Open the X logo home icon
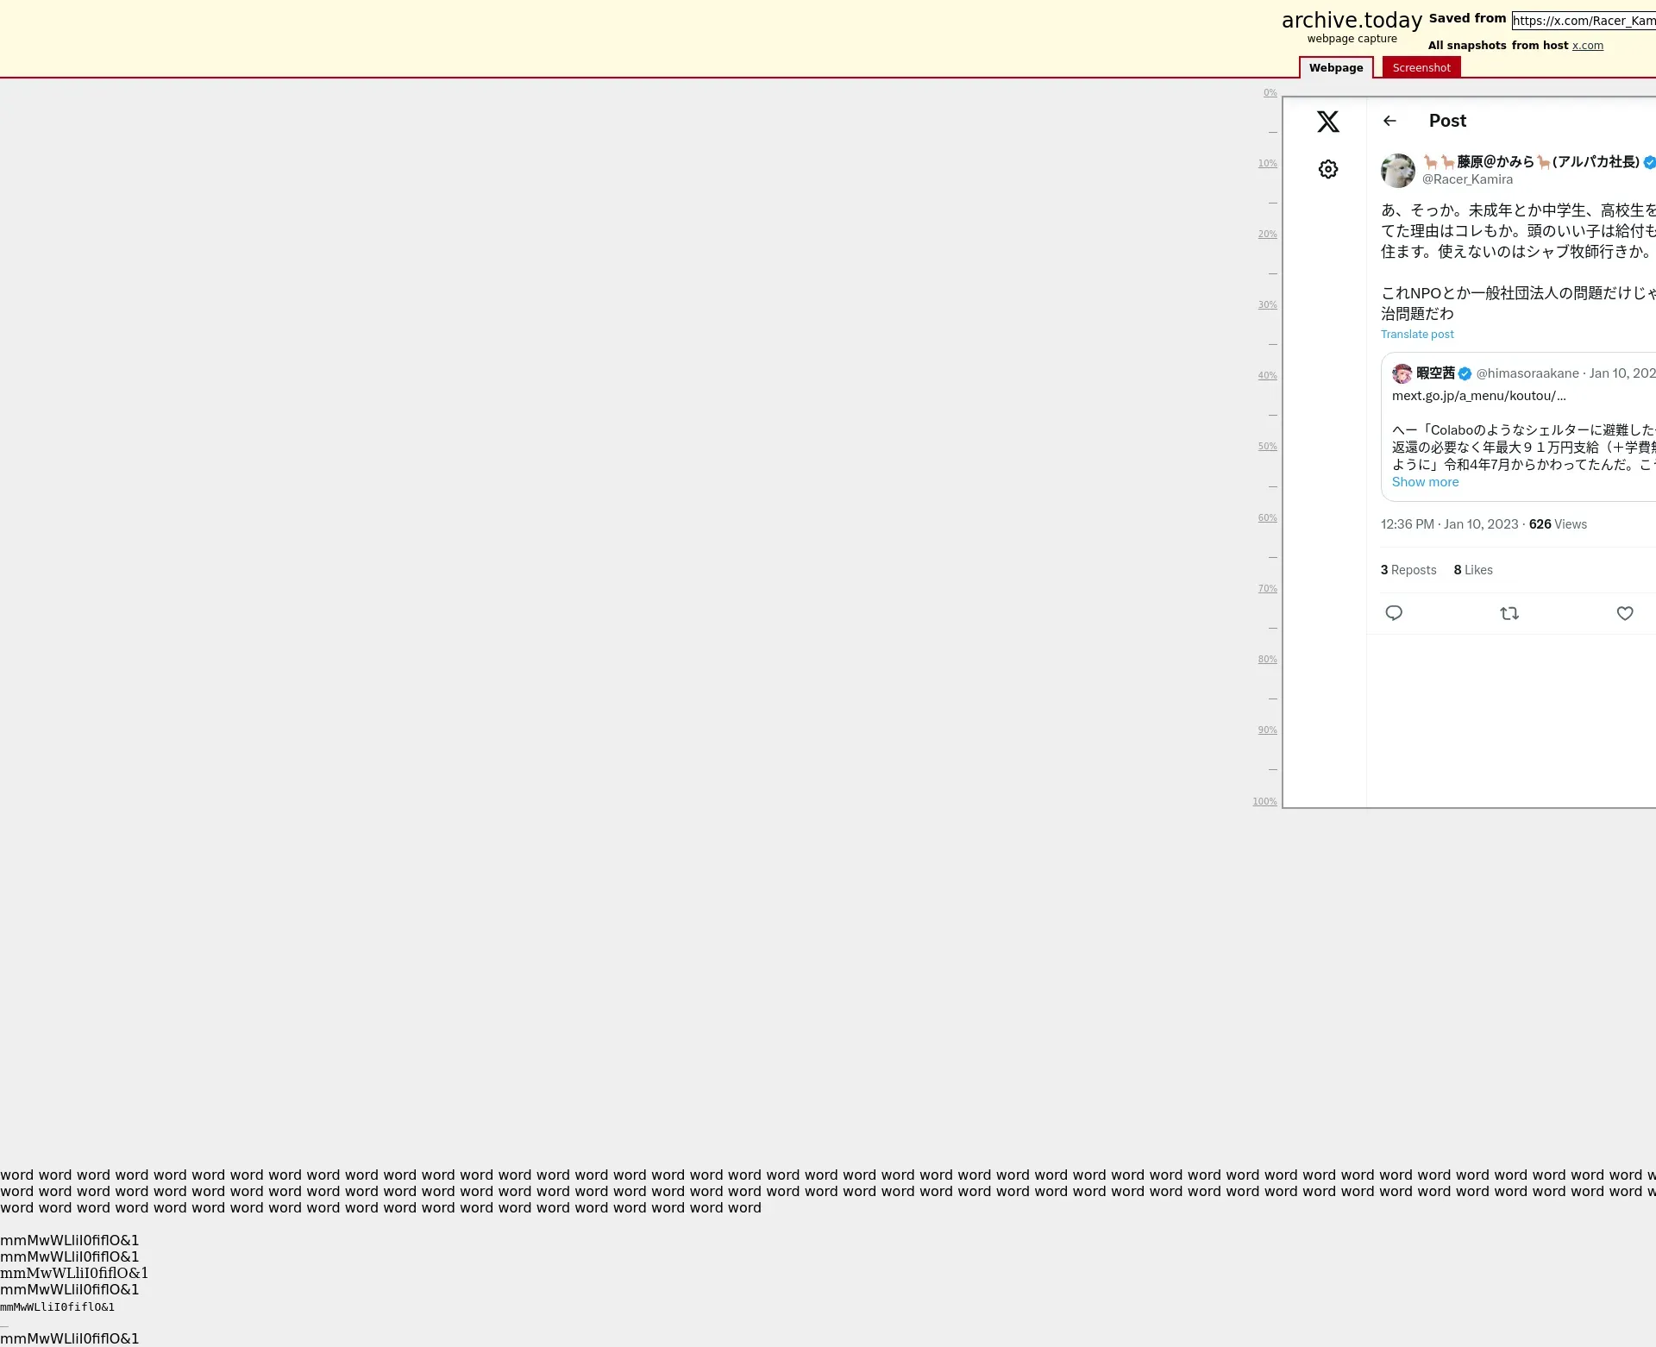The width and height of the screenshot is (1656, 1347). tap(1328, 122)
